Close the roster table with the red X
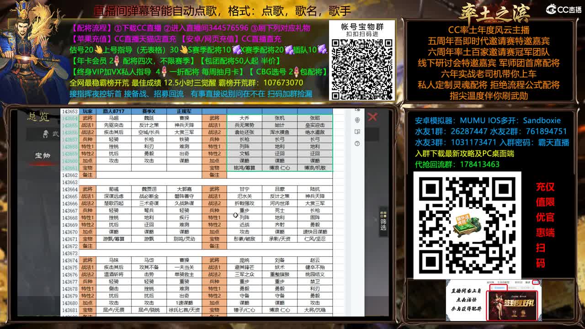 [x=372, y=116]
